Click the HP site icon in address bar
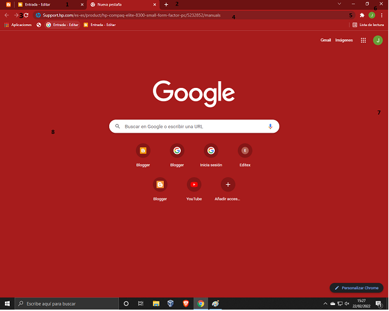Image resolution: width=389 pixels, height=311 pixels. 38,15
